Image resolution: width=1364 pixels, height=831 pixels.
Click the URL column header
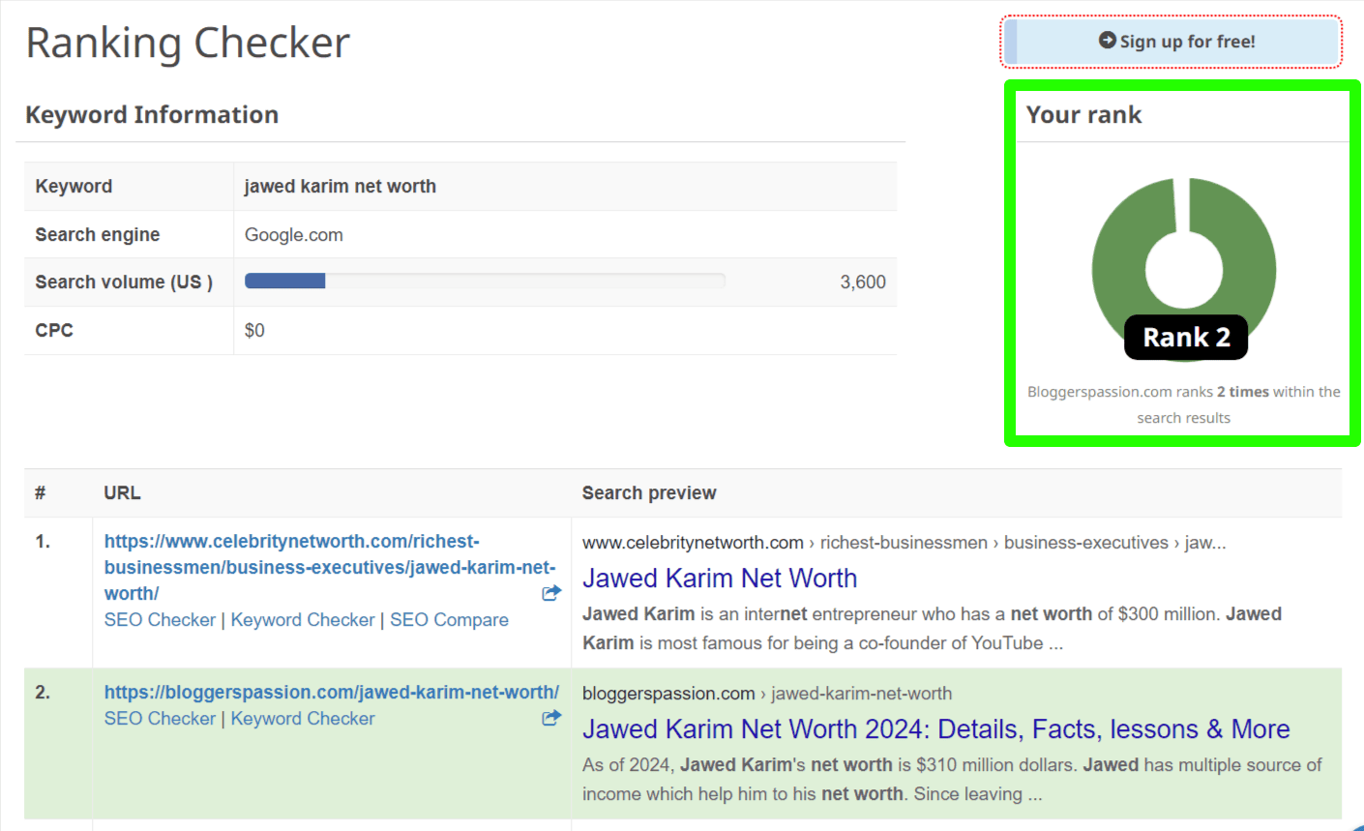[x=122, y=492]
